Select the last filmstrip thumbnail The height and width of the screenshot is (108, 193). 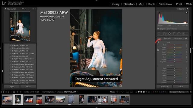click(x=124, y=99)
